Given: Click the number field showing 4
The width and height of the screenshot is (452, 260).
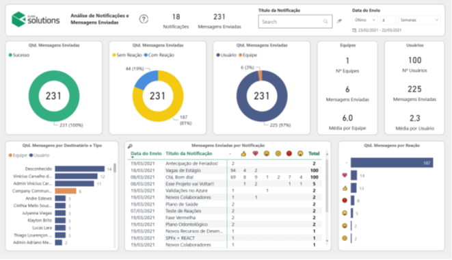Looking at the screenshot, I should tap(388, 20).
